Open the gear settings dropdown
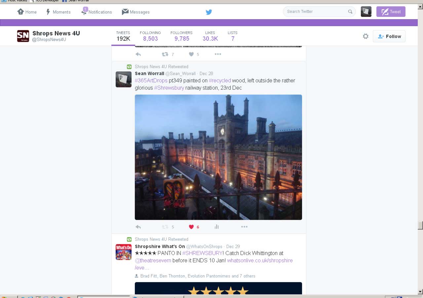The image size is (423, 298). click(x=365, y=36)
